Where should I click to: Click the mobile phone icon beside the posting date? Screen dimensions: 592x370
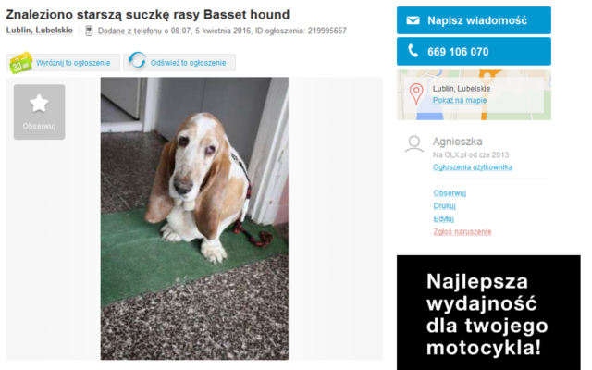[x=89, y=31]
